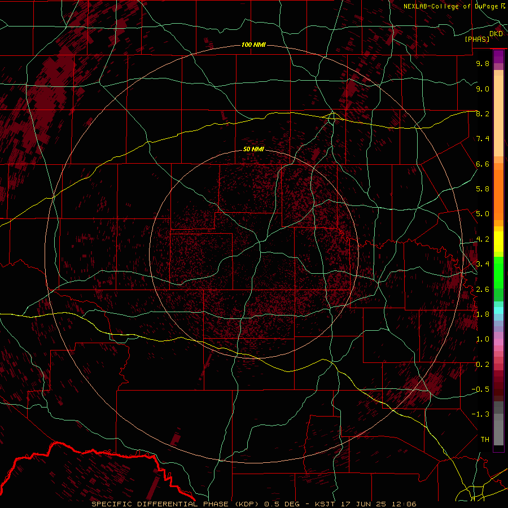Click the -0.5 value on the color scale
The width and height of the screenshot is (508, 508).
[x=480, y=389]
